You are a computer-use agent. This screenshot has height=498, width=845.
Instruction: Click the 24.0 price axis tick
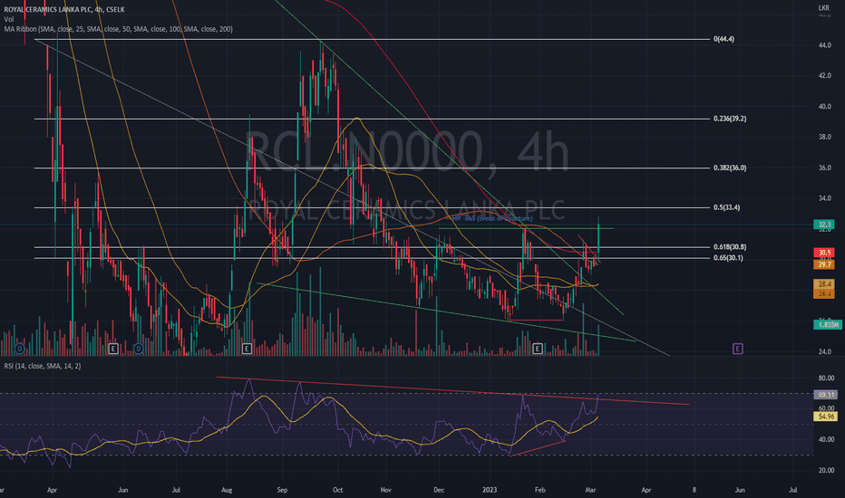pyautogui.click(x=824, y=352)
